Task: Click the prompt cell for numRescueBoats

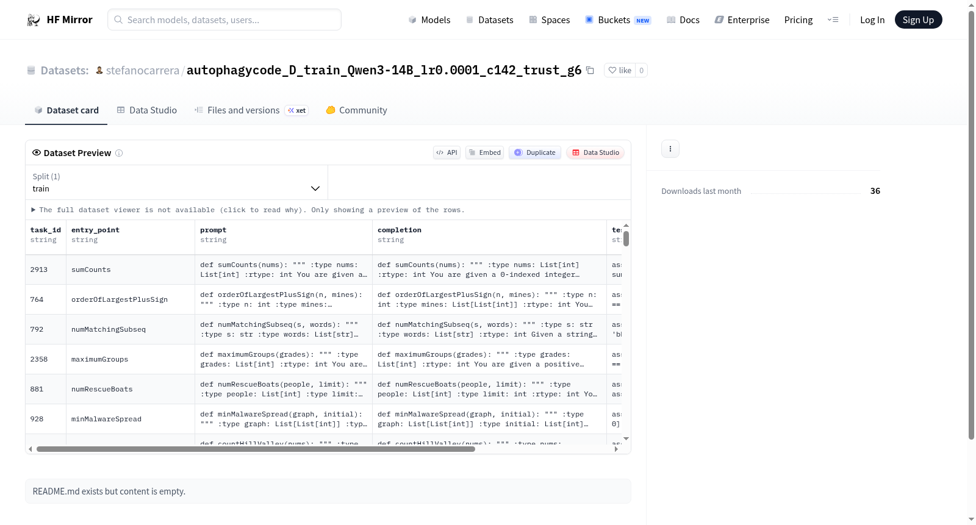Action: pyautogui.click(x=284, y=389)
